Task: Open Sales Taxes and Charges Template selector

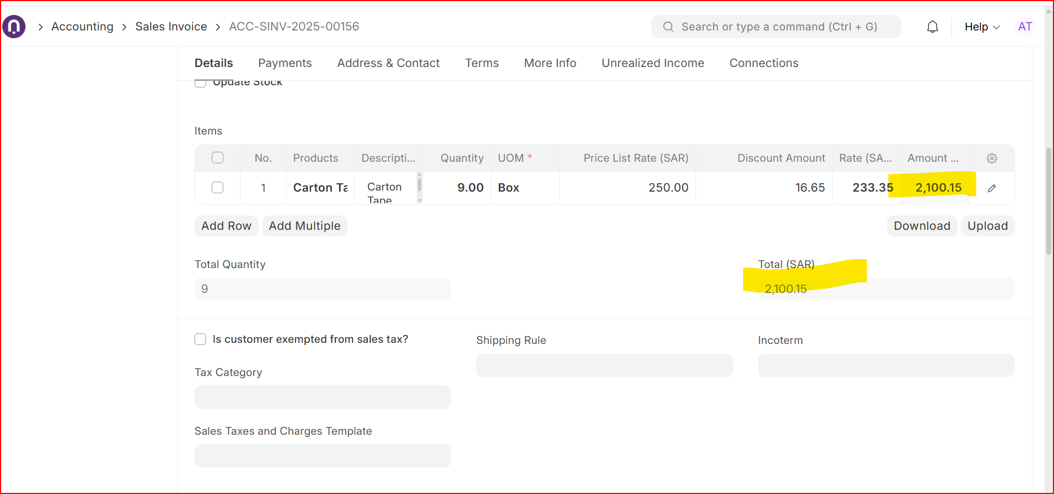Action: coord(323,456)
